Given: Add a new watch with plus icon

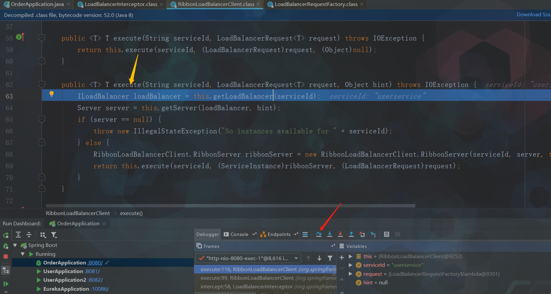Looking at the screenshot, I should (x=342, y=257).
